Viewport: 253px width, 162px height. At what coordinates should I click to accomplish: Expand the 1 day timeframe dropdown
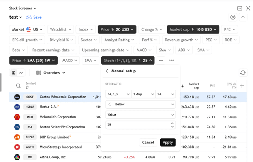[x=143, y=94]
